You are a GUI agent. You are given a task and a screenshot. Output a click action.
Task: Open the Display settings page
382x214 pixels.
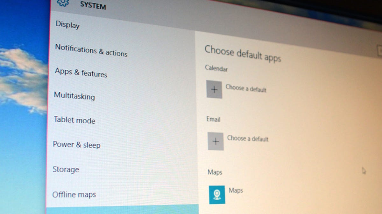coord(67,24)
